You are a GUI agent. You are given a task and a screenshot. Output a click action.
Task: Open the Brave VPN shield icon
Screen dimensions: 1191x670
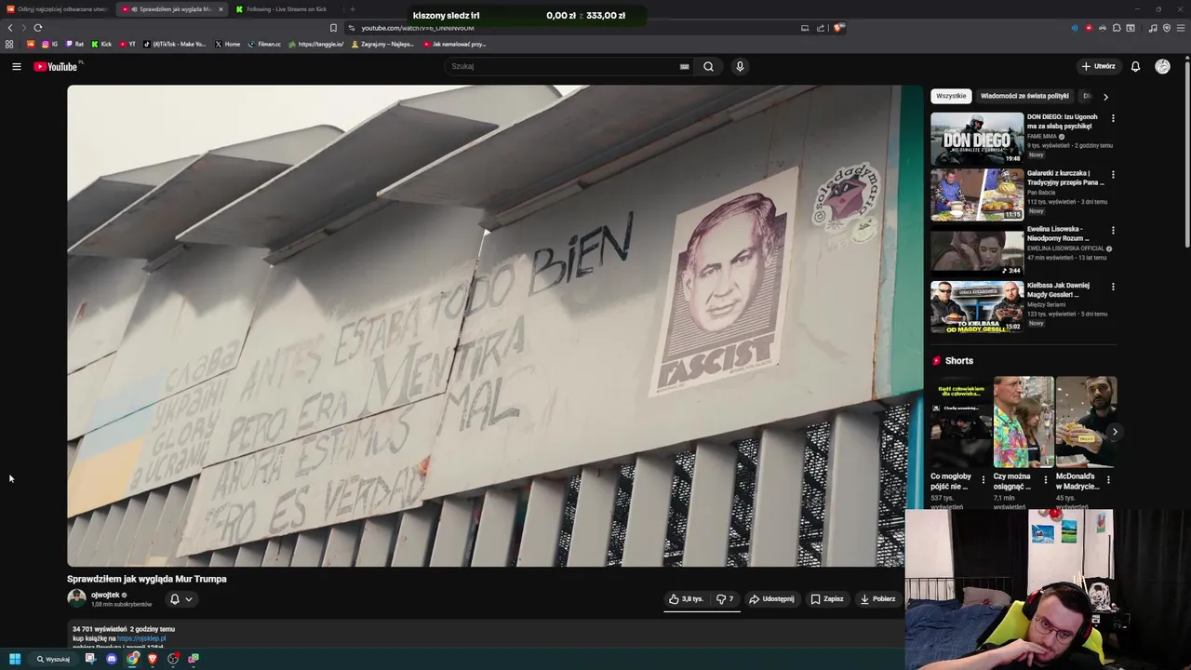1167,28
